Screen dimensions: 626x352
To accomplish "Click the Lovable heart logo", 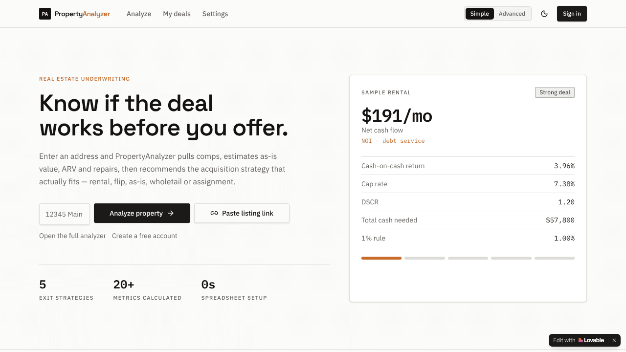I will 581,340.
